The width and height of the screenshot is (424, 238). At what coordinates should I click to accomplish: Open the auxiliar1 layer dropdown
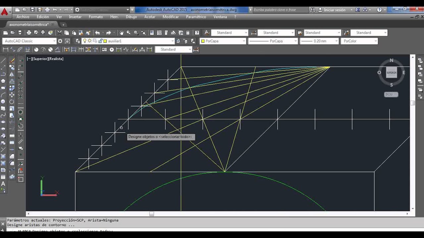click(x=172, y=41)
